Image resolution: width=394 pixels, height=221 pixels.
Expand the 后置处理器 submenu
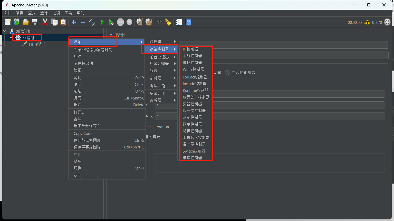(161, 64)
